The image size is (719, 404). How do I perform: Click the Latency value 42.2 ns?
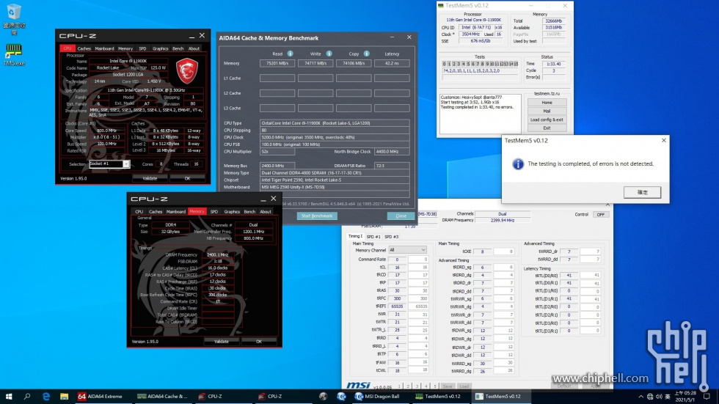click(x=392, y=63)
